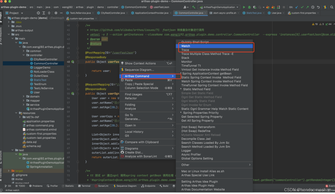Close the custom-last.properties tab
Viewport: 335px width, 194px height.
[96, 18]
